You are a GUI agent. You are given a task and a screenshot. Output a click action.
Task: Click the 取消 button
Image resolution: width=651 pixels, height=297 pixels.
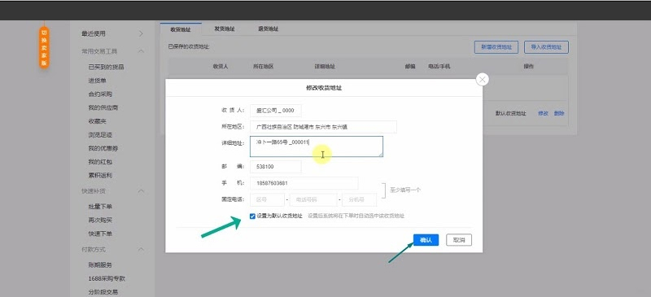pos(459,240)
